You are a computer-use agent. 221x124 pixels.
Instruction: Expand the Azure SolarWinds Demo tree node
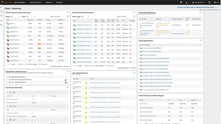coord(7,82)
